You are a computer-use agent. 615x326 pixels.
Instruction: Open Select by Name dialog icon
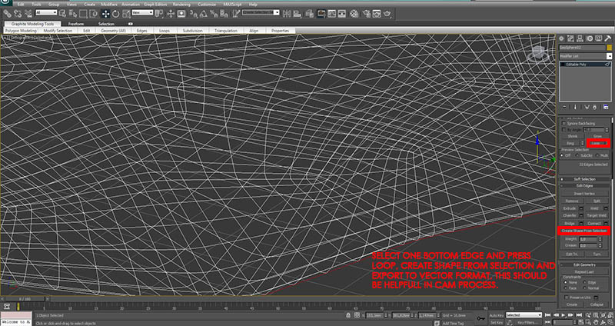73,14
